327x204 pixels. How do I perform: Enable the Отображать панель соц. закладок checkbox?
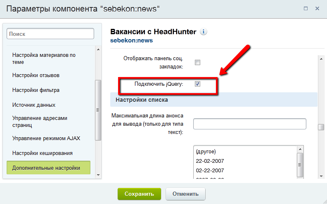pyautogui.click(x=197, y=63)
